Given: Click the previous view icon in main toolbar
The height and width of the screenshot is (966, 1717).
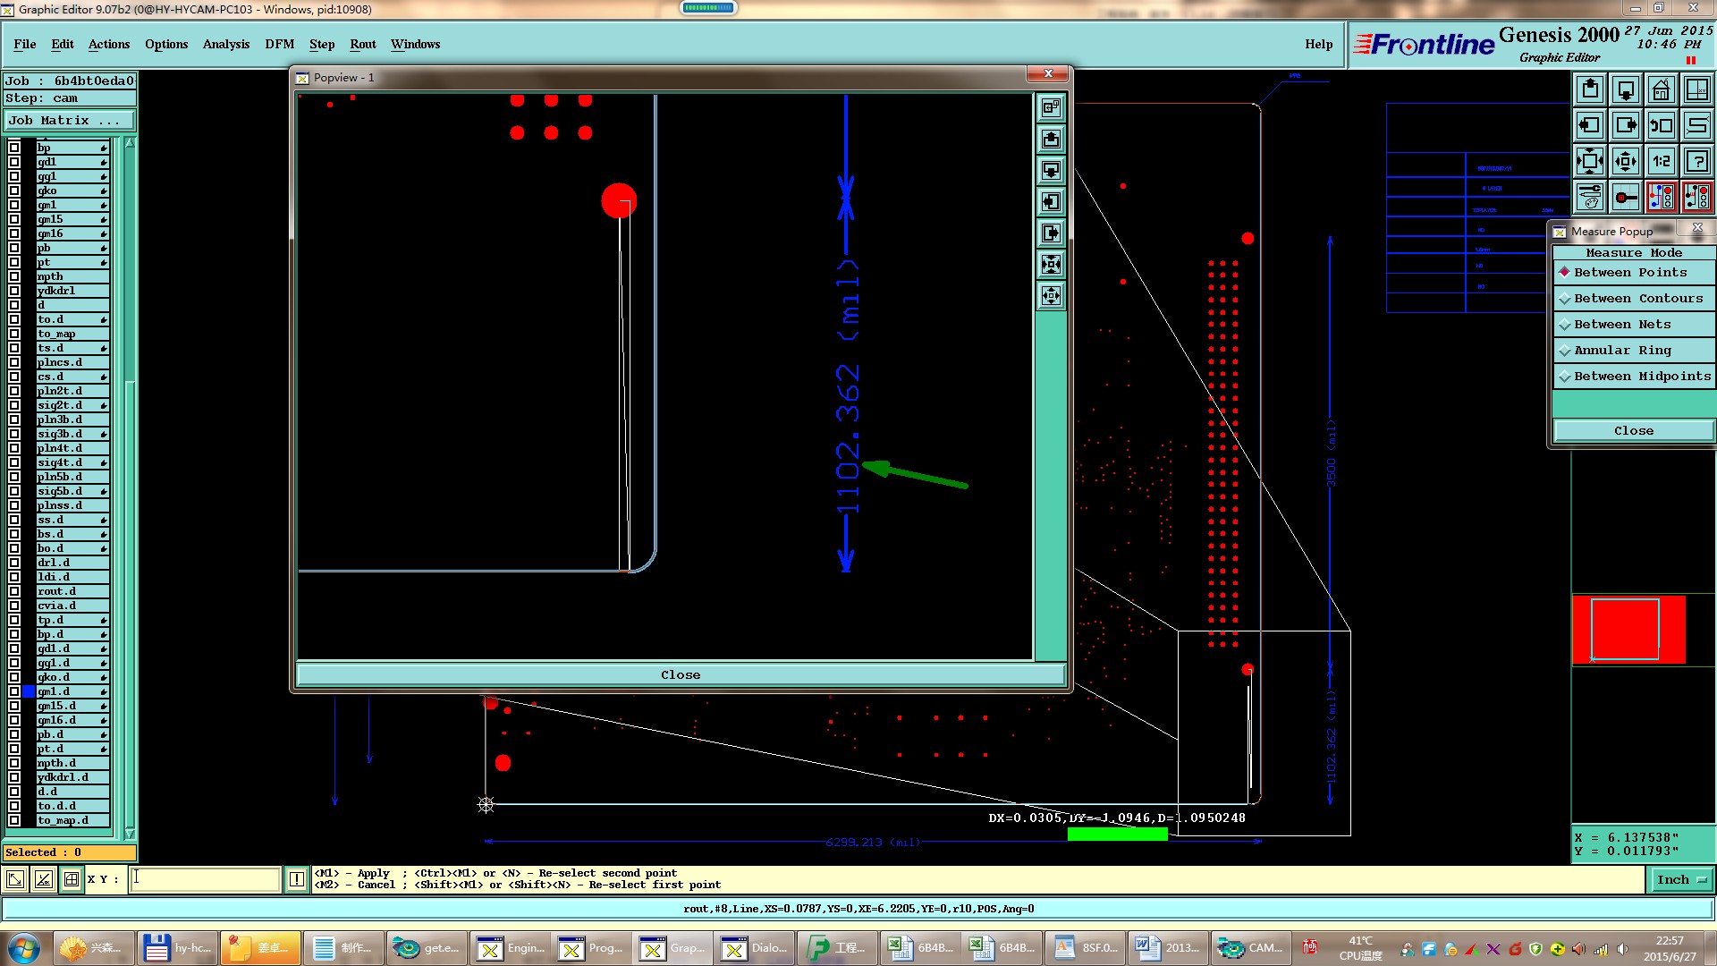Looking at the screenshot, I should coord(1662,125).
